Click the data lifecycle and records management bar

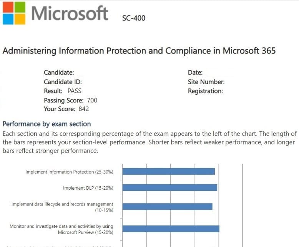click(167, 207)
